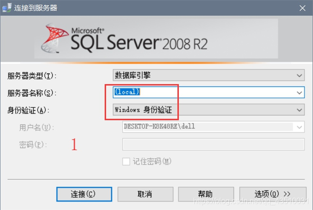The image size is (313, 210).
Task: Click the 用户名(U) label
Action: click(x=37, y=127)
